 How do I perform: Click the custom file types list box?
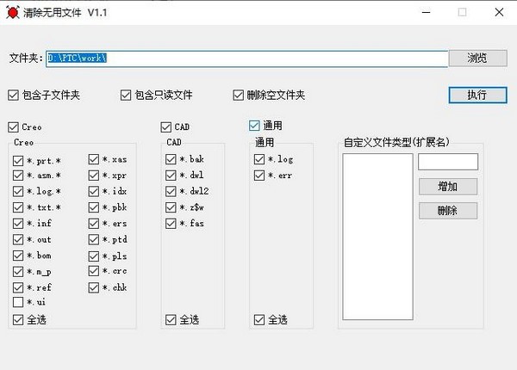[378, 237]
